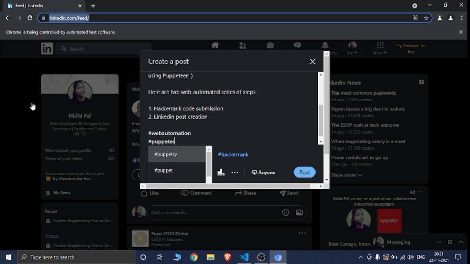Click the #hackerrank hashtag link
Screen dimensions: 470x264
pos(233,155)
